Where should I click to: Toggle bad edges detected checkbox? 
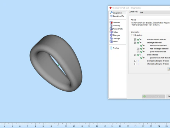click(135, 43)
